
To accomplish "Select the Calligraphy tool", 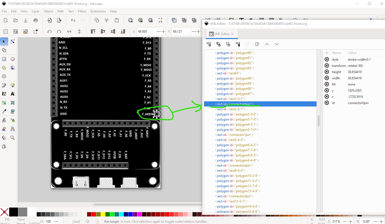I will pyautogui.click(x=4, y=94).
